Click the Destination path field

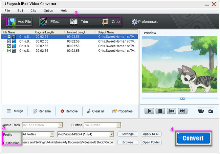[x=68, y=143]
